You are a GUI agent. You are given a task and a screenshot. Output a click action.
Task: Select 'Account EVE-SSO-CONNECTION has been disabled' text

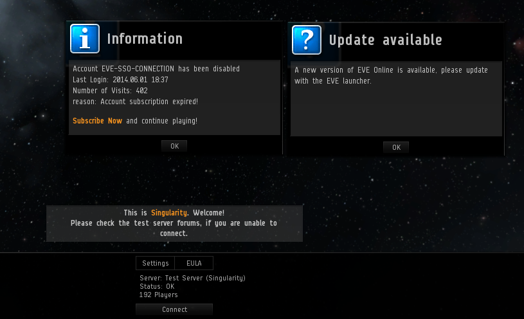(x=156, y=69)
